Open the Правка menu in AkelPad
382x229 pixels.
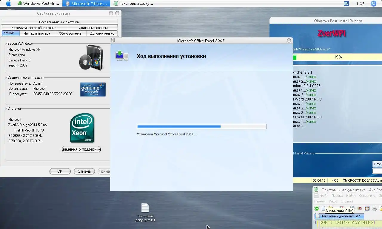[x=337, y=196]
